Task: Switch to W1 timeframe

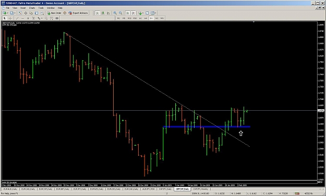Action: pyautogui.click(x=156, y=18)
